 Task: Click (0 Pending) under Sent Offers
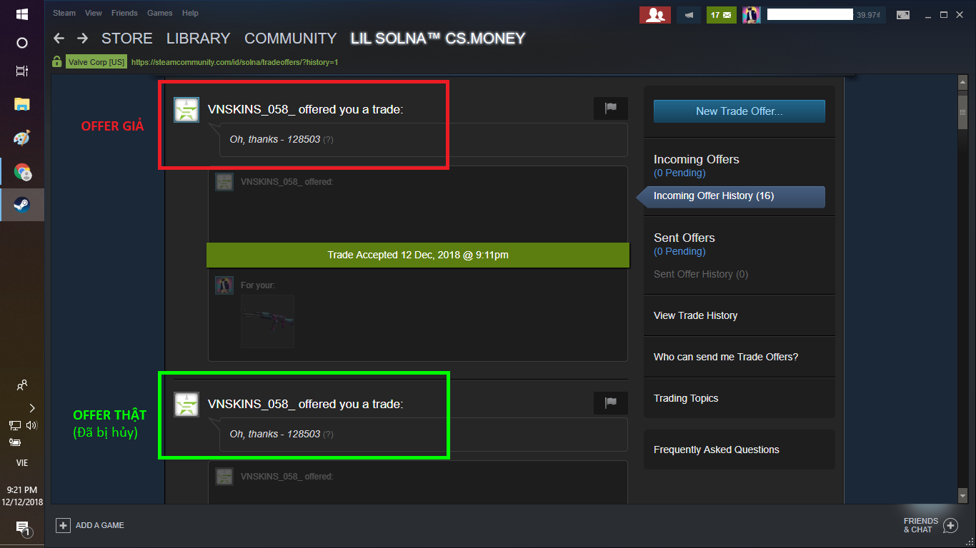point(679,251)
